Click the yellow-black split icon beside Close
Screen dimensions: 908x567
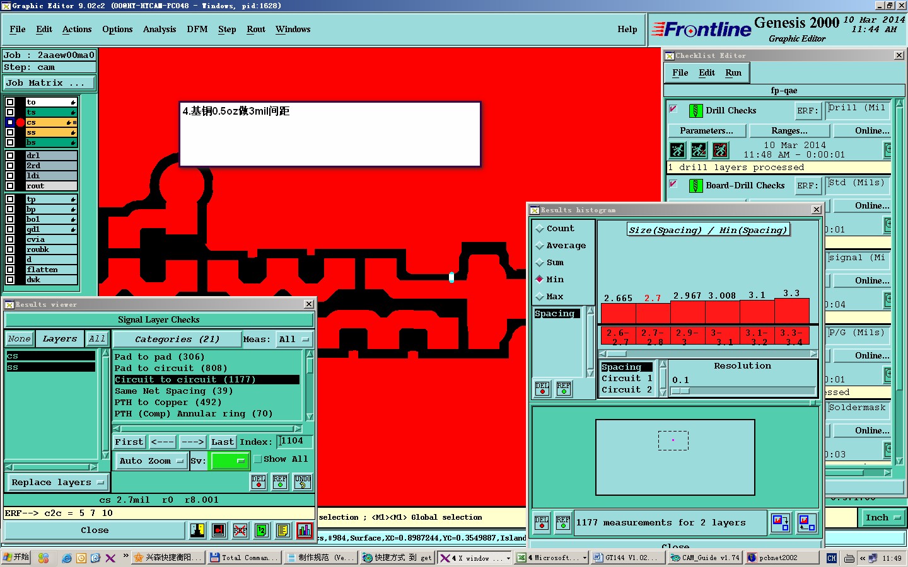[197, 530]
